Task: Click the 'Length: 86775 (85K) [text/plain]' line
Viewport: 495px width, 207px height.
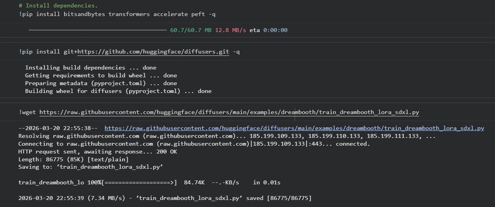Action: (x=73, y=159)
